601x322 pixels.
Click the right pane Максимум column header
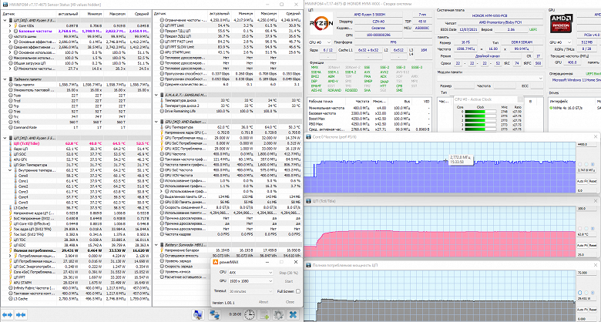pyautogui.click(x=267, y=13)
